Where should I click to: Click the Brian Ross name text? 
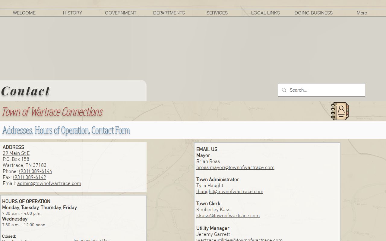208,161
